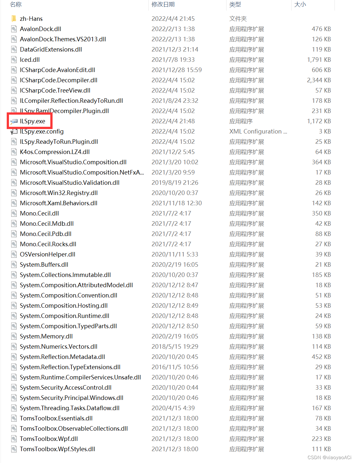Select the ILSpy.exe.config file name

tap(42, 131)
